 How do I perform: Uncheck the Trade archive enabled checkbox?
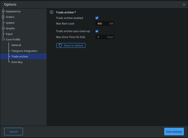coord(97,18)
